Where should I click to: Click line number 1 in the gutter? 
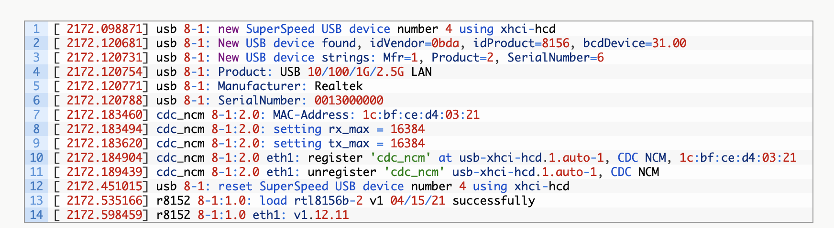tap(36, 29)
